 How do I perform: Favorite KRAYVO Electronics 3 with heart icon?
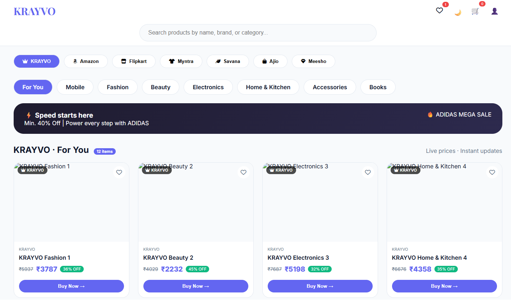(368, 172)
